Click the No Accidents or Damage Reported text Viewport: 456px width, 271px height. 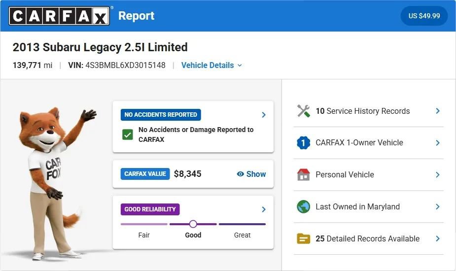pyautogui.click(x=196, y=135)
